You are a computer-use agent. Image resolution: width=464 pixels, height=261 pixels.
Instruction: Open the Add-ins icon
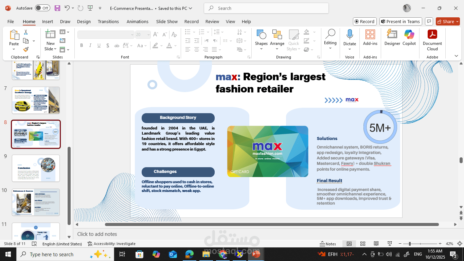pos(370,34)
